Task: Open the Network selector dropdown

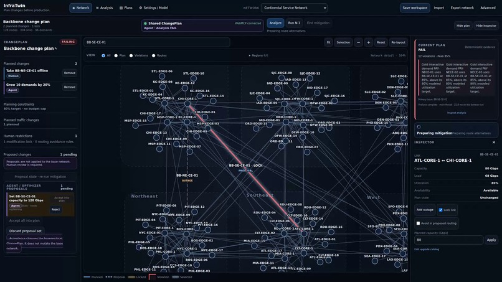Action: coord(294,7)
